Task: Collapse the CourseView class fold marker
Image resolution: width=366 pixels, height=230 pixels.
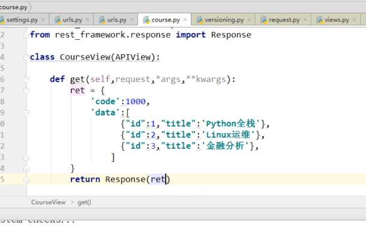Action: point(26,57)
